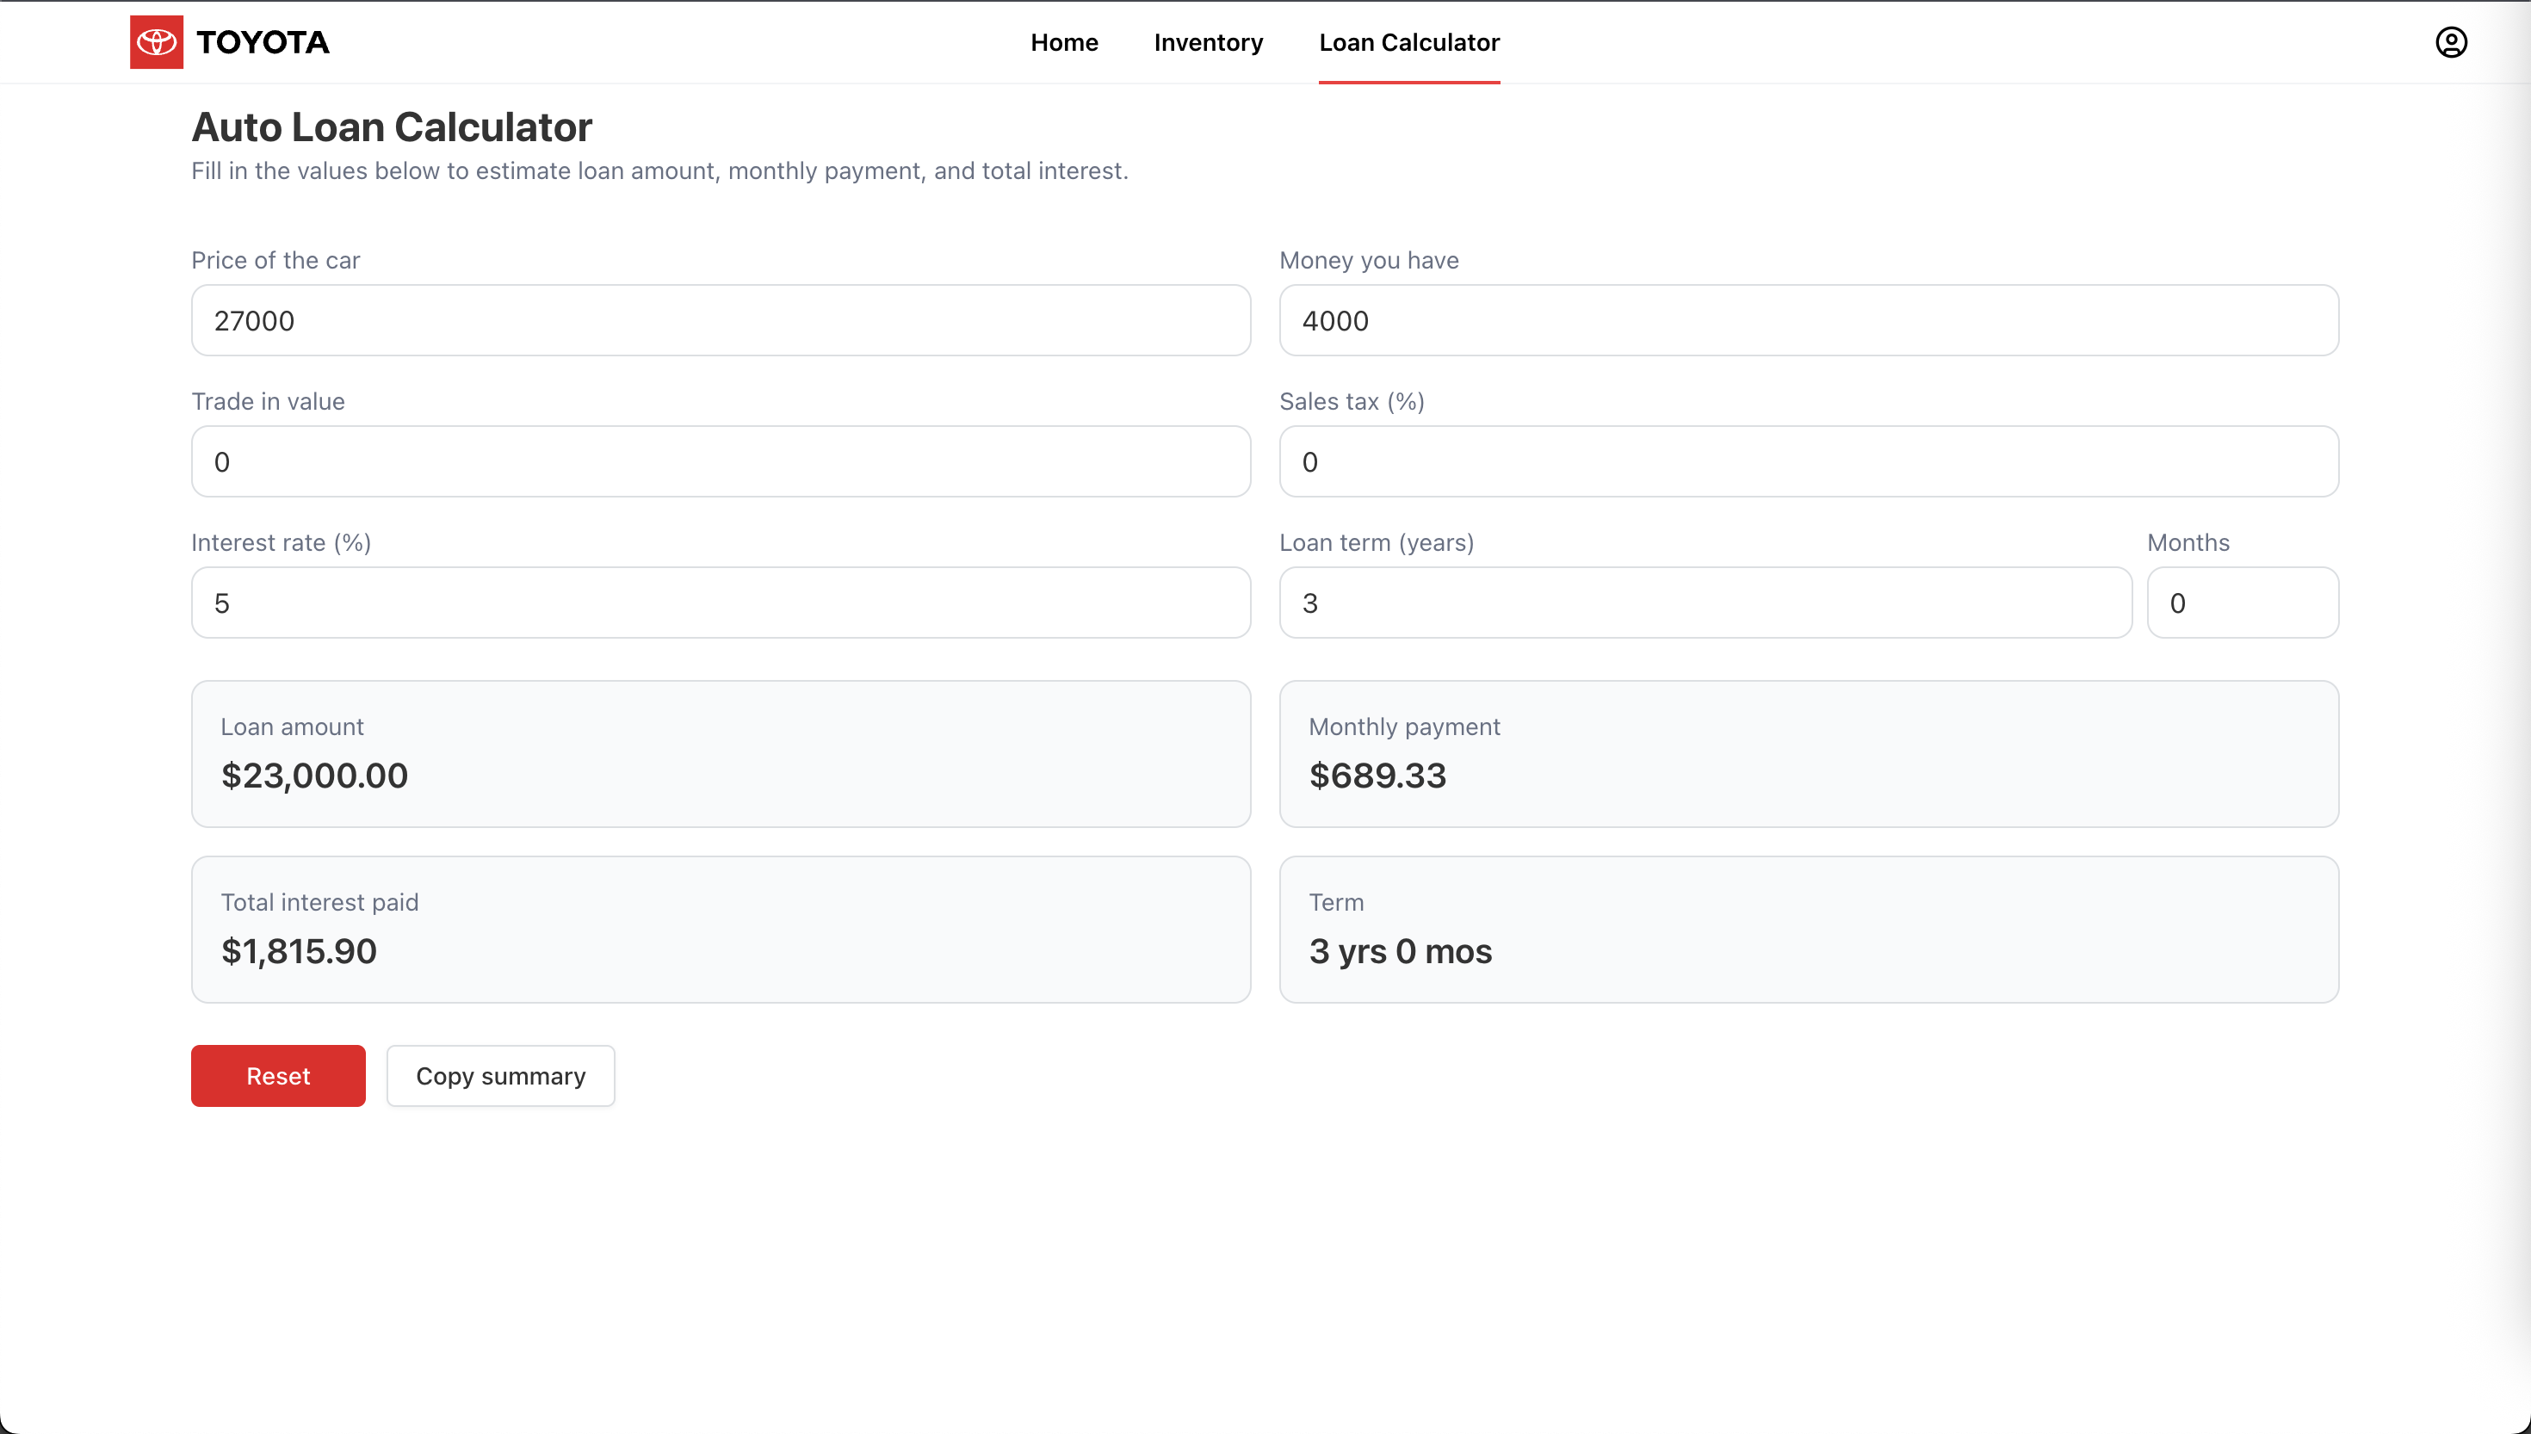Go to the Home tab
This screenshot has width=2531, height=1434.
[1063, 42]
